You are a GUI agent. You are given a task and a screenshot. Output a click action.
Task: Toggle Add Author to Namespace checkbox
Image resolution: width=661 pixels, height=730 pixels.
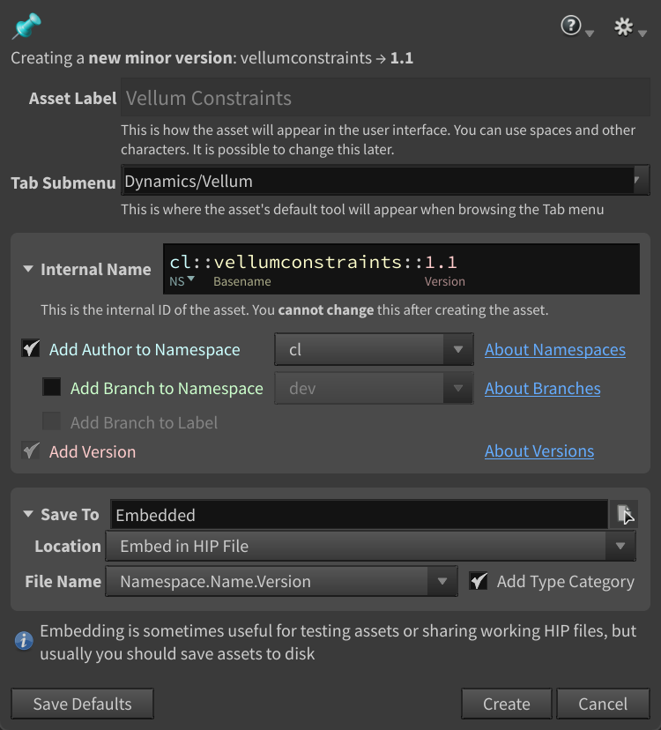point(31,349)
